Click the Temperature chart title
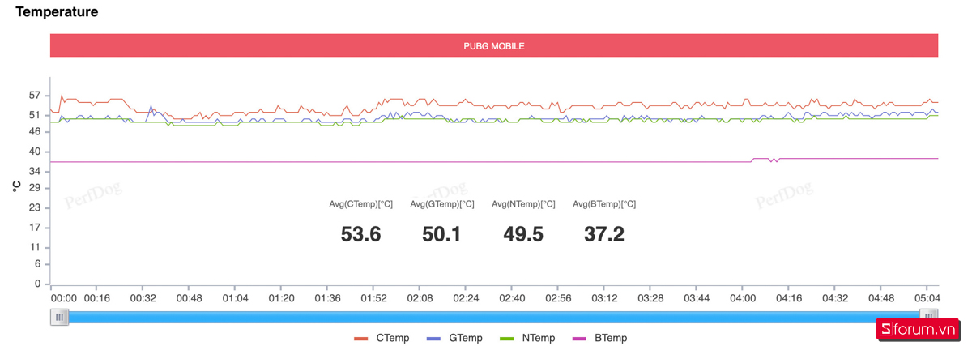 (x=57, y=12)
